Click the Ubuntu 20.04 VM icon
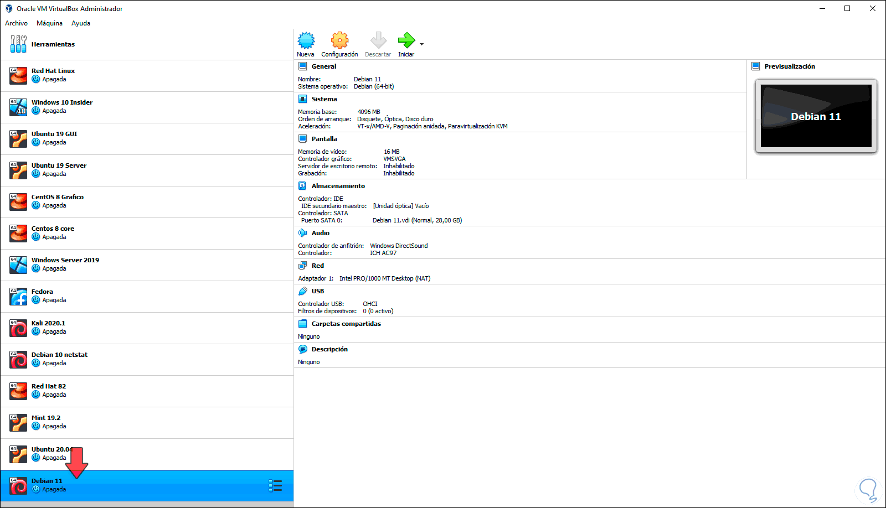This screenshot has height=508, width=886. (x=18, y=454)
